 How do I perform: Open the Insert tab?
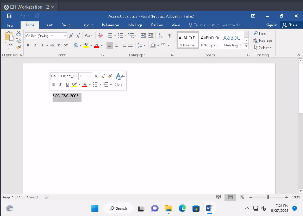pyautogui.click(x=48, y=25)
